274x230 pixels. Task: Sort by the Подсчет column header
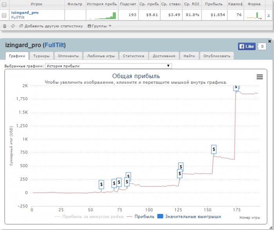[128, 4]
